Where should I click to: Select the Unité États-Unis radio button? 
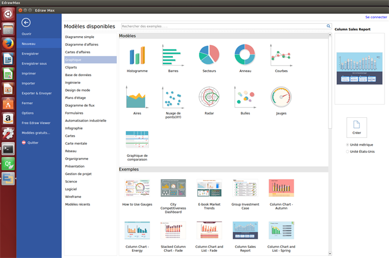click(x=347, y=151)
